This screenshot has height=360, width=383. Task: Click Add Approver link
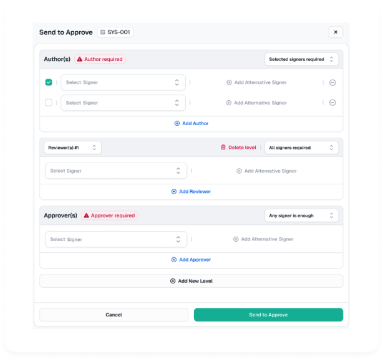pyautogui.click(x=191, y=260)
